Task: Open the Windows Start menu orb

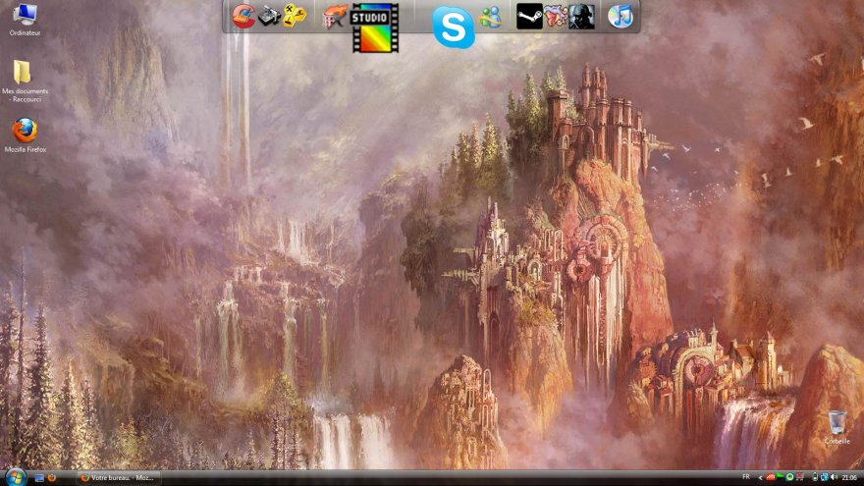Action: tap(12, 476)
